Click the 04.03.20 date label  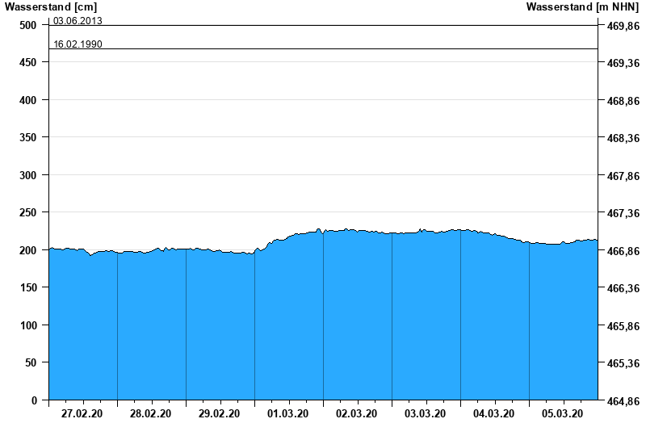coord(494,414)
